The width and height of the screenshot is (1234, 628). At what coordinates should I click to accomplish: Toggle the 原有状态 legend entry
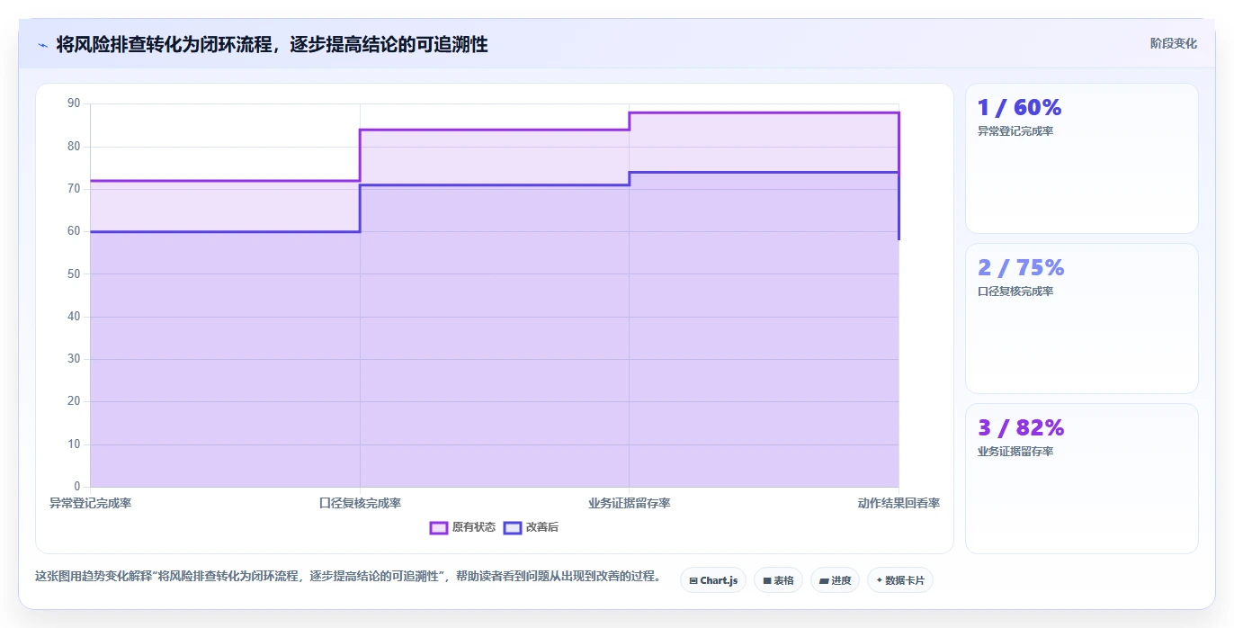click(462, 527)
